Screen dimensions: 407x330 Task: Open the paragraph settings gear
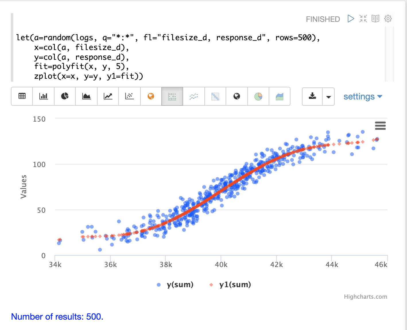[388, 19]
